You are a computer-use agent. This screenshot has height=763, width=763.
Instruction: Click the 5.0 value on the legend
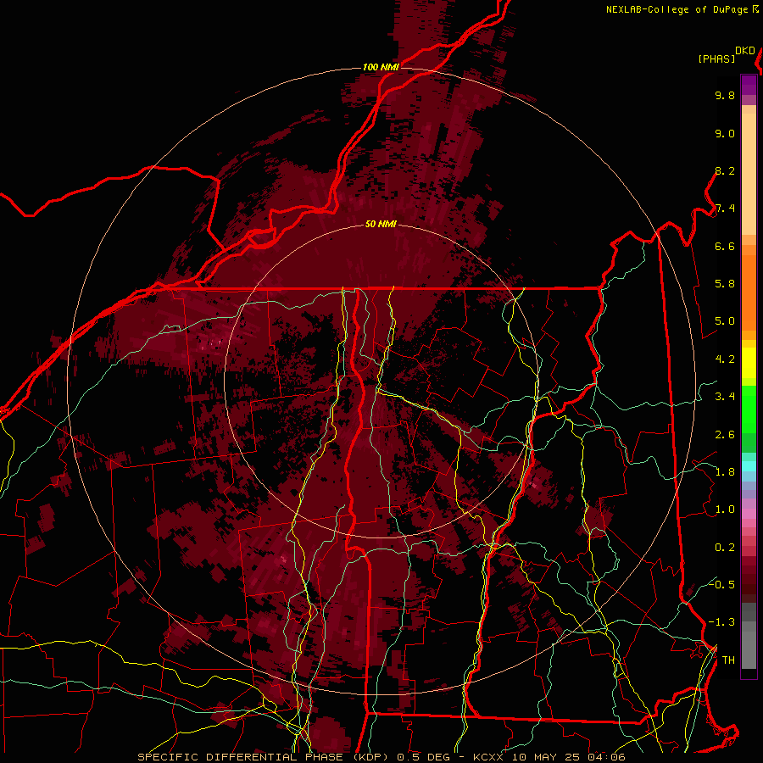point(725,321)
